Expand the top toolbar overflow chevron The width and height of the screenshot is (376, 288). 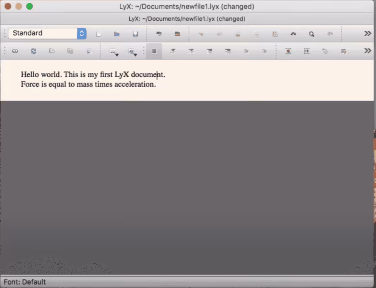[367, 33]
